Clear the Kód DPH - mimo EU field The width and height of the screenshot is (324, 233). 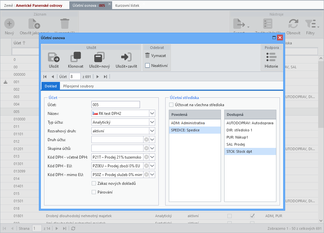146,175
